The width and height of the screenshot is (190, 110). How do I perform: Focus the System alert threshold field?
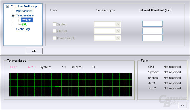(x=153, y=23)
